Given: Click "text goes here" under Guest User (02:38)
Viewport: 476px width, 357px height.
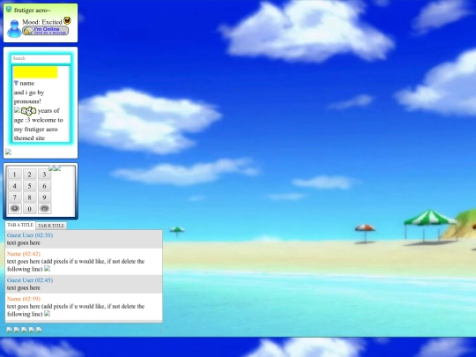Looking at the screenshot, I should (x=24, y=243).
